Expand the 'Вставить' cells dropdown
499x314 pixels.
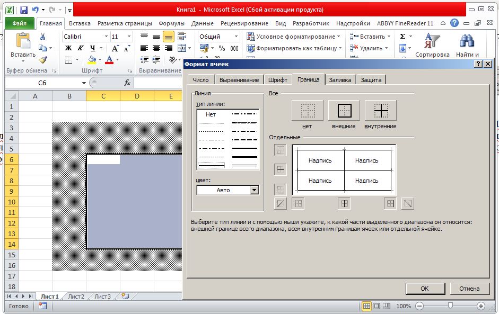[x=389, y=37]
